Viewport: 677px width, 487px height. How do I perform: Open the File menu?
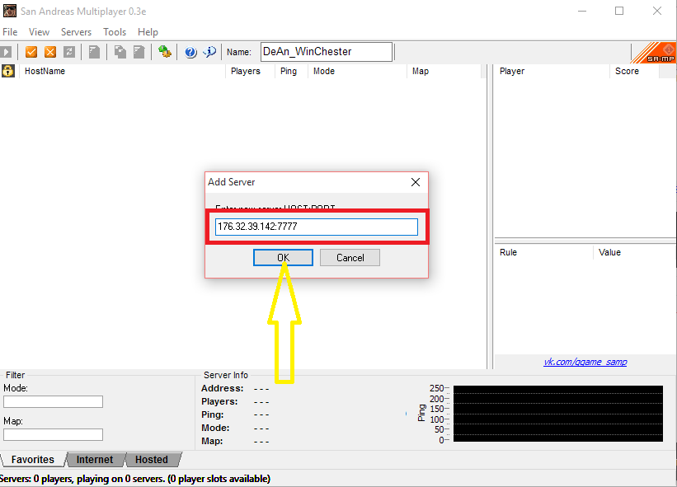point(10,32)
